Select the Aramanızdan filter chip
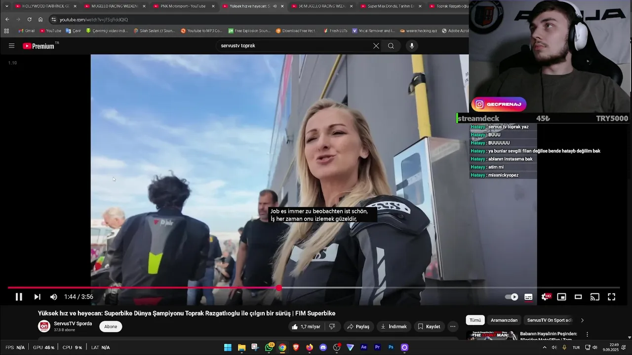The height and width of the screenshot is (355, 632). (504, 320)
